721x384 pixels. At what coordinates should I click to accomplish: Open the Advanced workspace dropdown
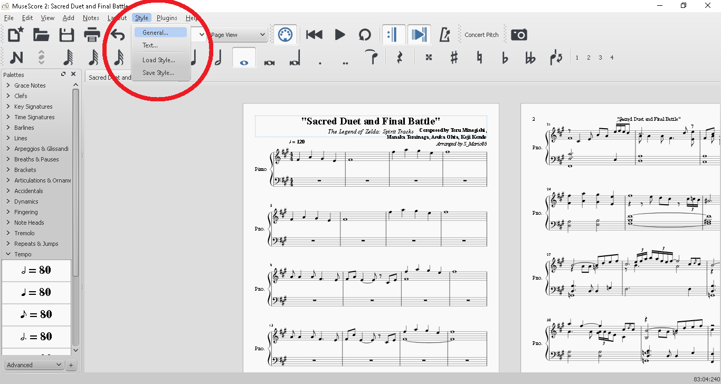[34, 364]
